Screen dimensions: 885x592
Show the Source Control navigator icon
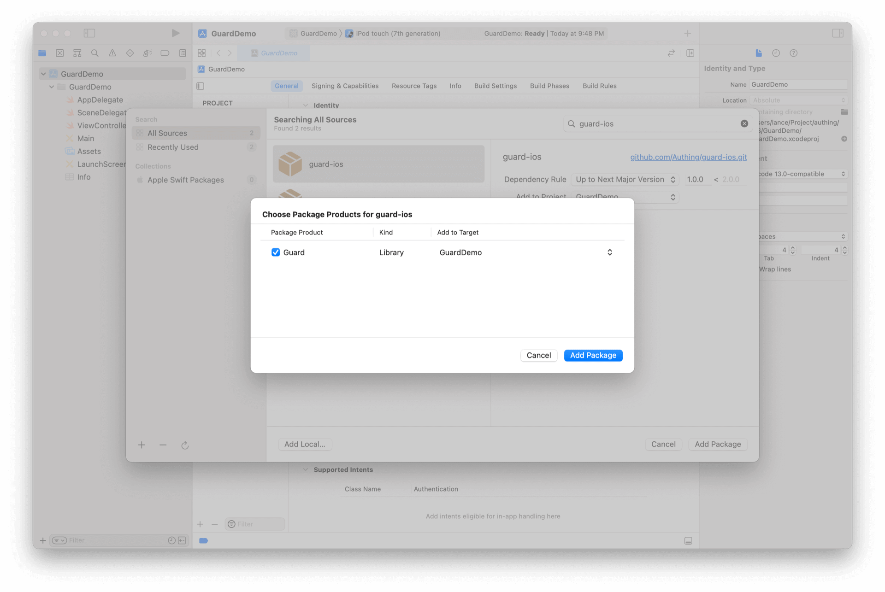(60, 53)
